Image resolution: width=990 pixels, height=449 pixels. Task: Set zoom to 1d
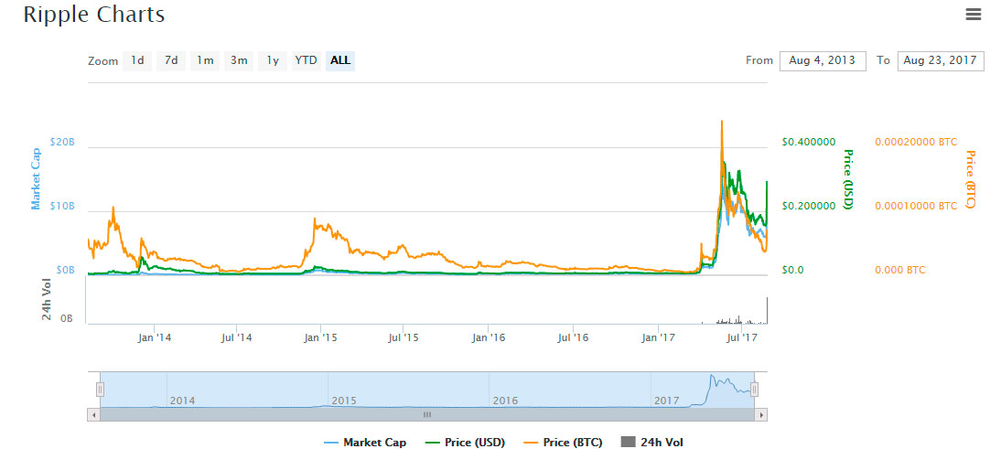pos(137,60)
